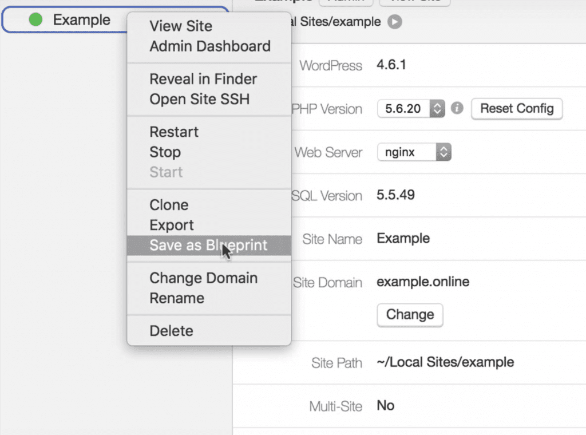586x435 pixels.
Task: Open the PHP Version 5.6.20 dropdown
Action: tap(411, 109)
